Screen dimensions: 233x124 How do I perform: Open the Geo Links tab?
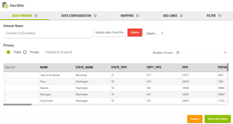170,15
